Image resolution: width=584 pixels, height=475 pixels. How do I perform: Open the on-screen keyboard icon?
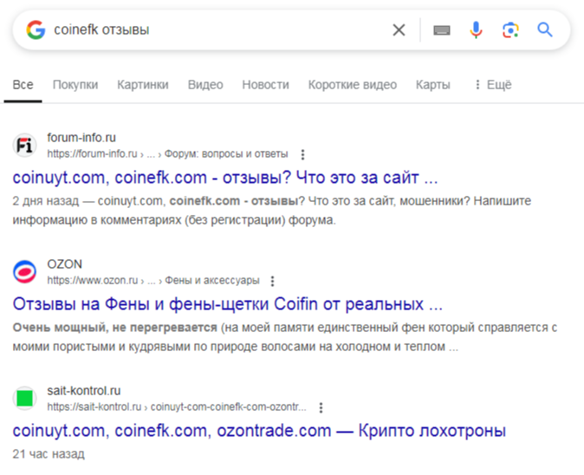pyautogui.click(x=442, y=30)
